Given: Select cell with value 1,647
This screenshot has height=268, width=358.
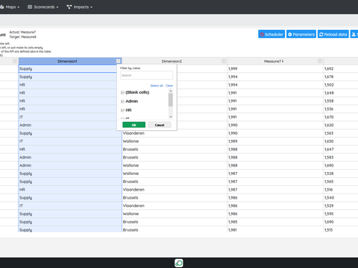Looking at the screenshot, I should [341, 150].
